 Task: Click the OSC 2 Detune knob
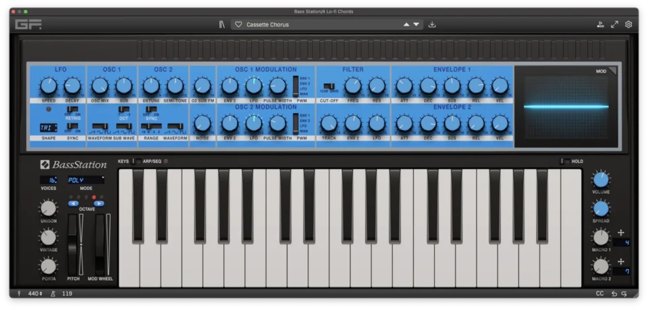coord(151,87)
